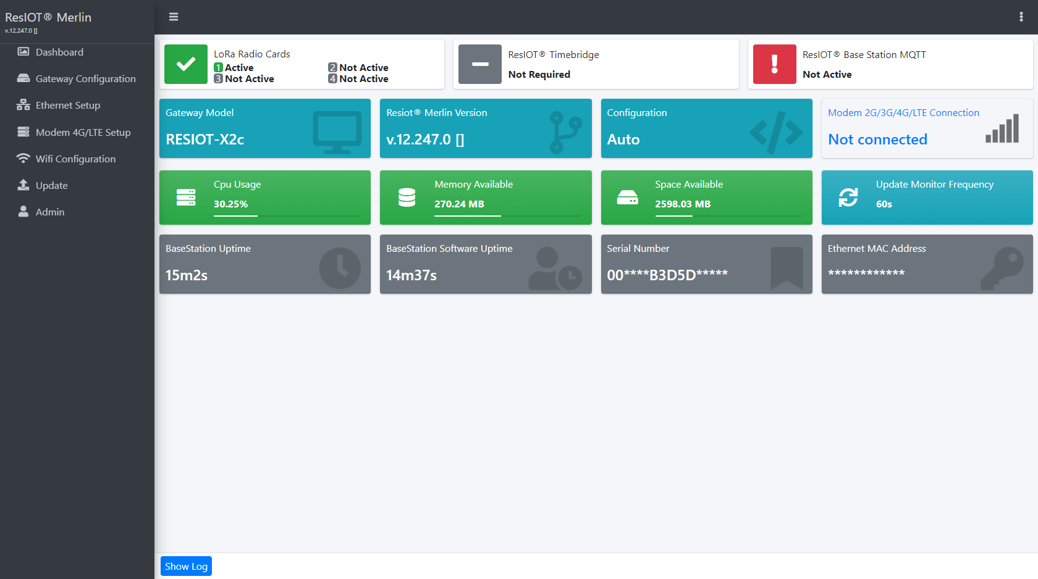1038x579 pixels.
Task: Click the 60s update frequency value
Action: point(884,204)
